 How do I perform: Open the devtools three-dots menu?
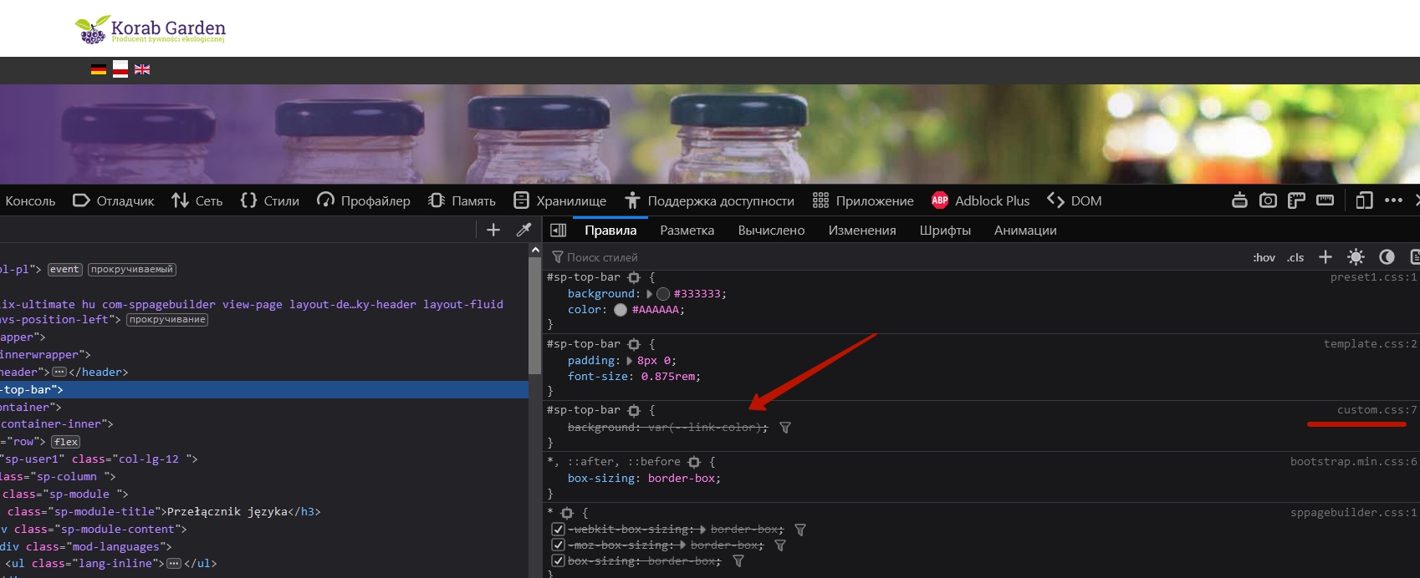click(1393, 200)
